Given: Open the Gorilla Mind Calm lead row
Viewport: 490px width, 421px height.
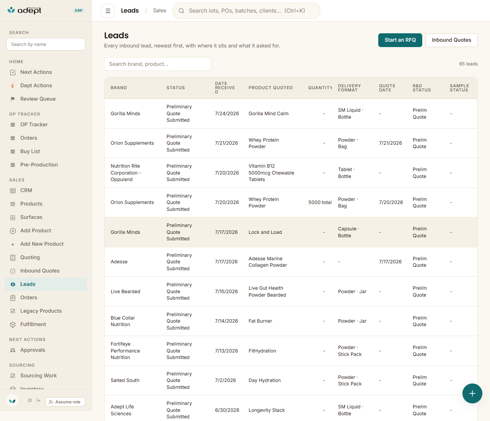Looking at the screenshot, I should click(x=291, y=114).
